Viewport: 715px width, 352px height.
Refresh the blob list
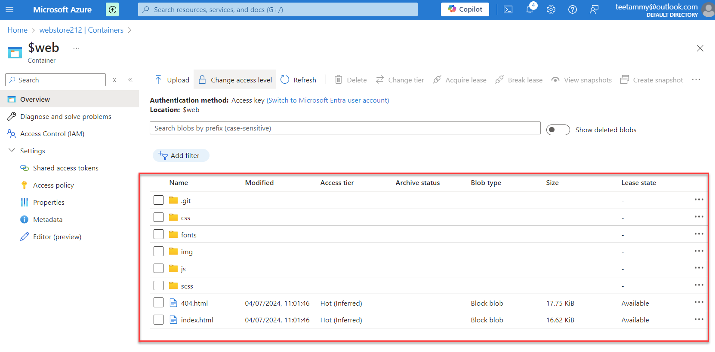click(x=299, y=80)
